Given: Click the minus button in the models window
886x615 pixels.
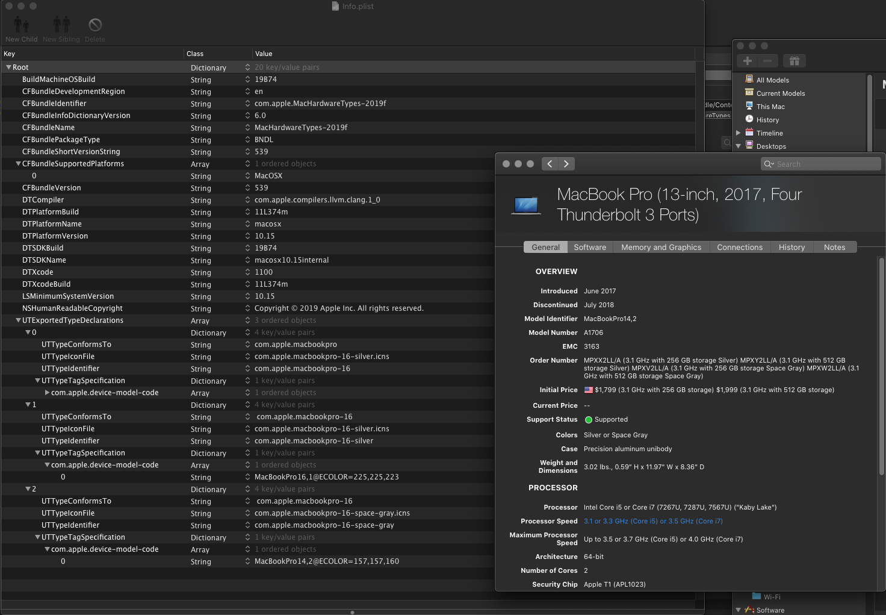Looking at the screenshot, I should (x=767, y=61).
